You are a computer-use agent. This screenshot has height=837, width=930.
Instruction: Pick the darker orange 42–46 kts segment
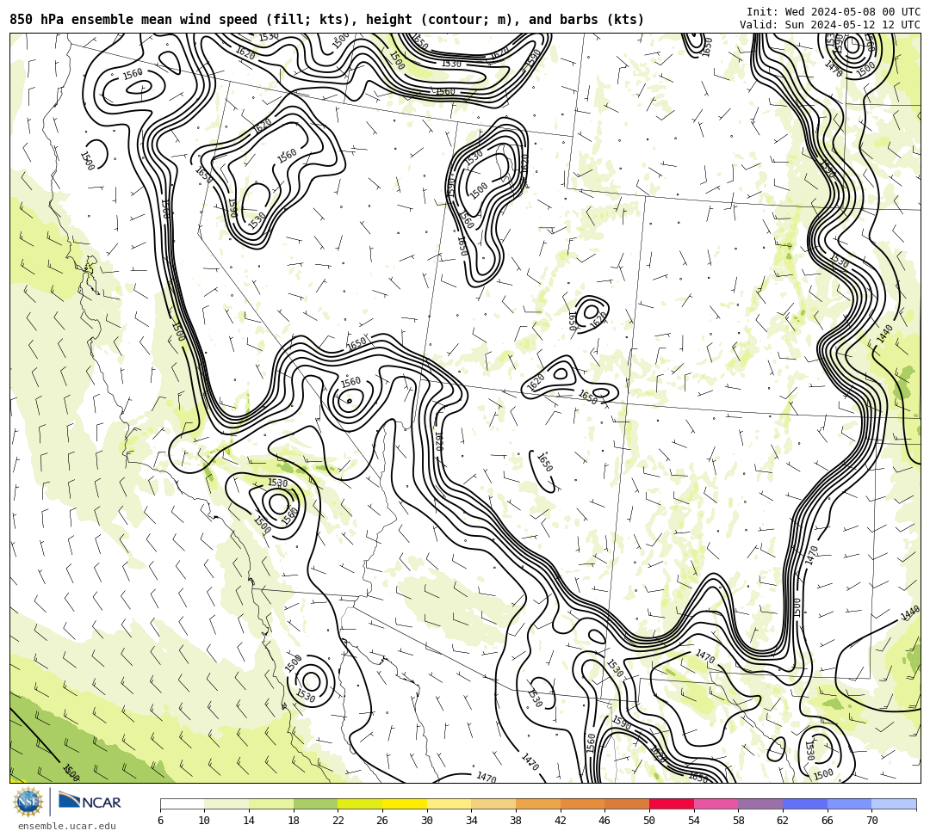582,803
